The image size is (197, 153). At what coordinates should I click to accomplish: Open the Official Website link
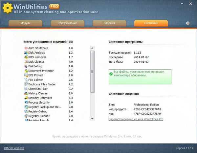pyautogui.click(x=14, y=148)
